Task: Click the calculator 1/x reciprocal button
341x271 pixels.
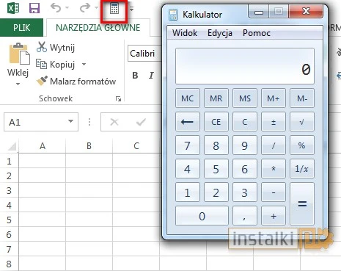Action: coord(302,169)
